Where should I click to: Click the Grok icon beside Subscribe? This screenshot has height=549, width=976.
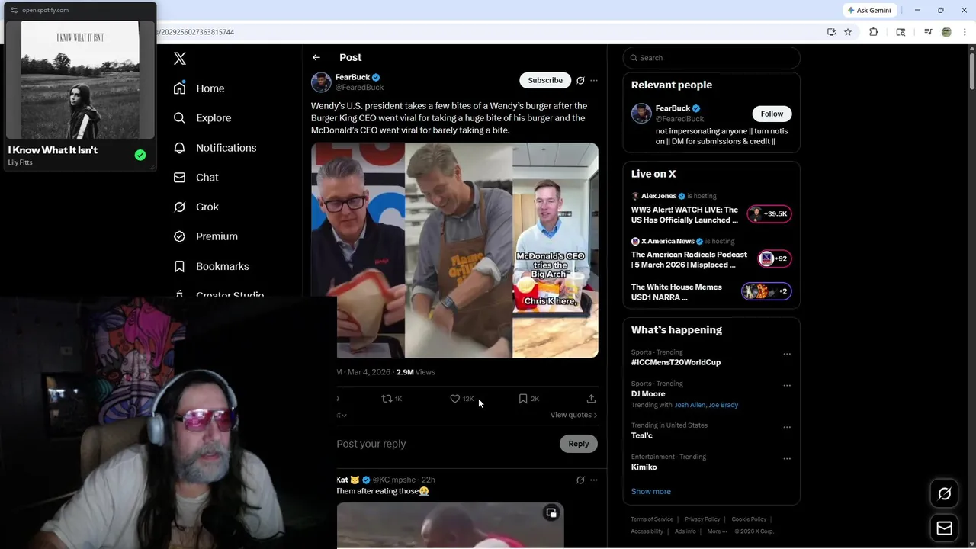[x=580, y=80]
